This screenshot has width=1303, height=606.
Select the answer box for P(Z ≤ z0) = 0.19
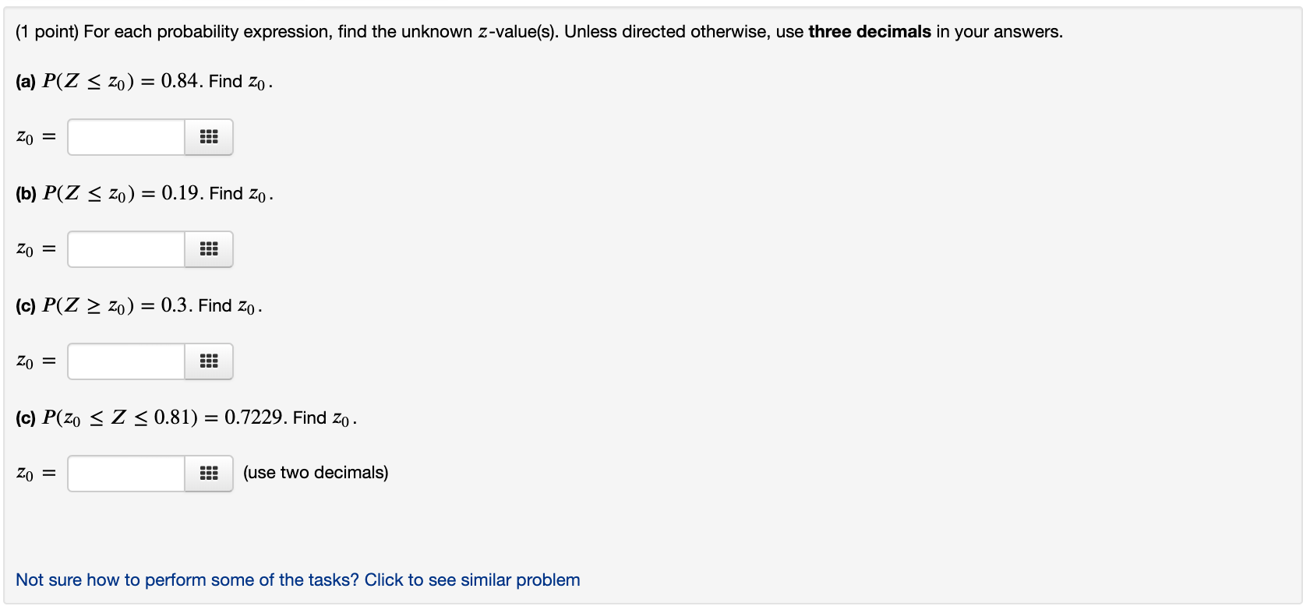[x=125, y=248]
